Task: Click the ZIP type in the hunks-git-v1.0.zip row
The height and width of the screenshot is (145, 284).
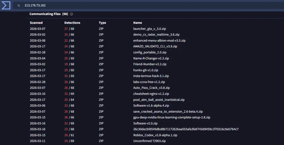Action: tap(101, 70)
